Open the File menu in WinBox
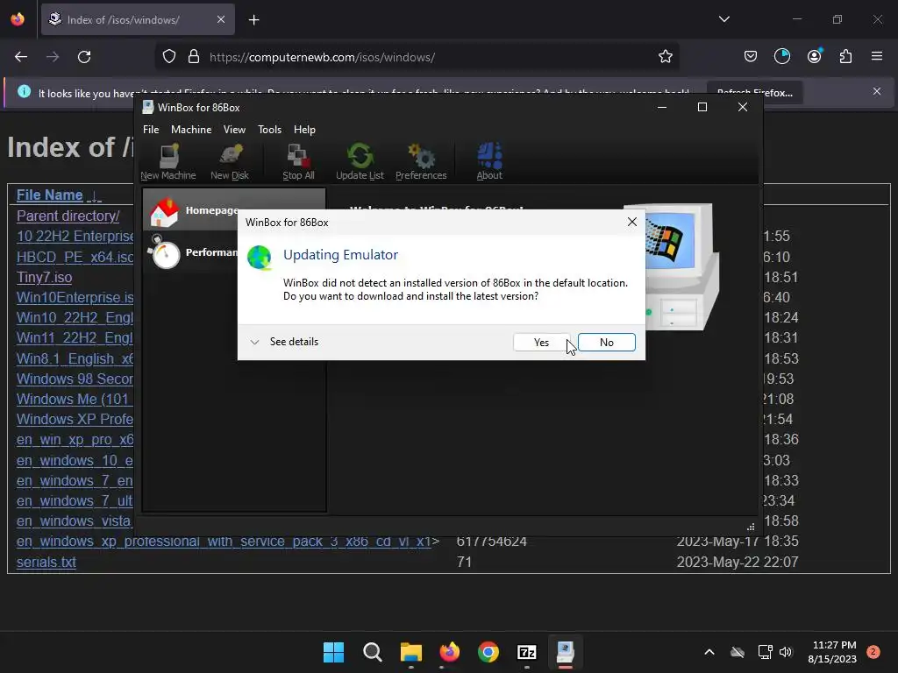 (151, 130)
